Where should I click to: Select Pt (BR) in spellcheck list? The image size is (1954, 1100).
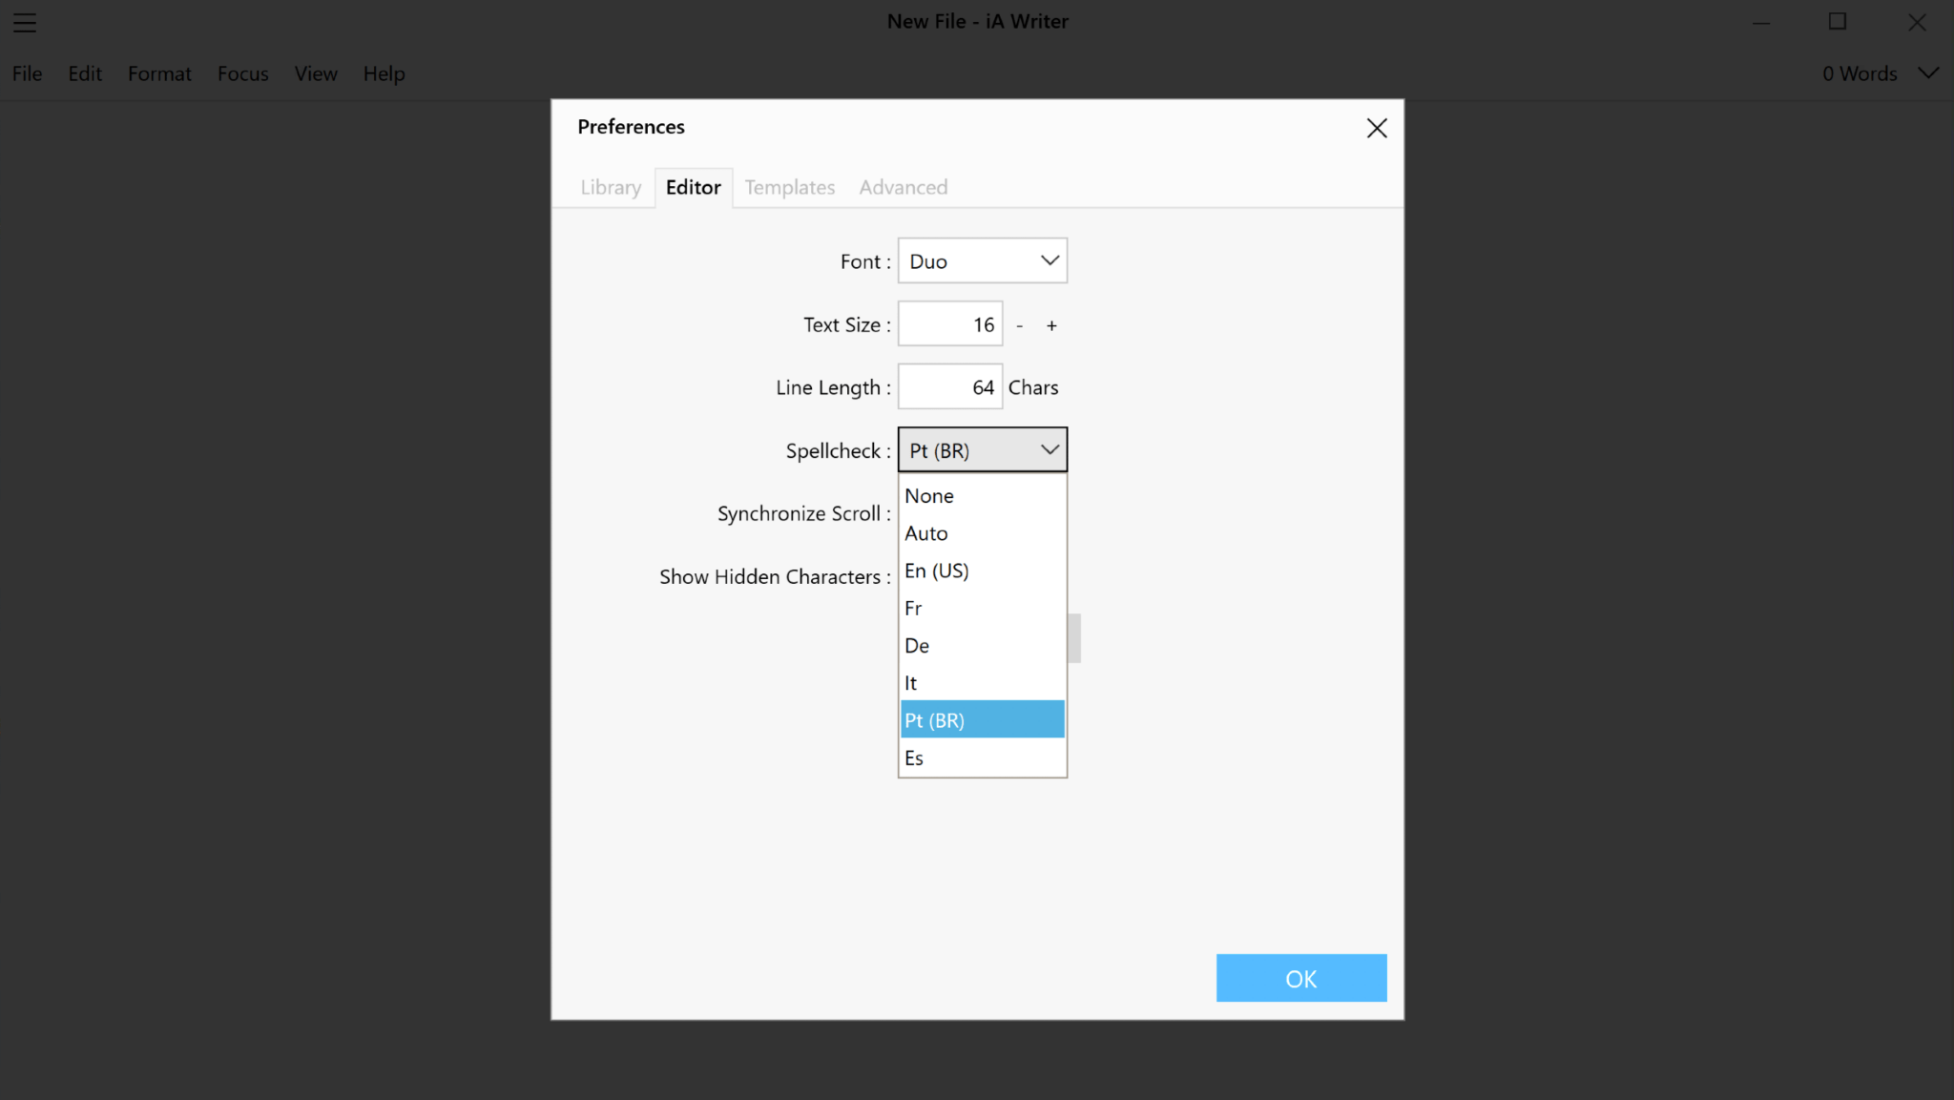click(982, 719)
